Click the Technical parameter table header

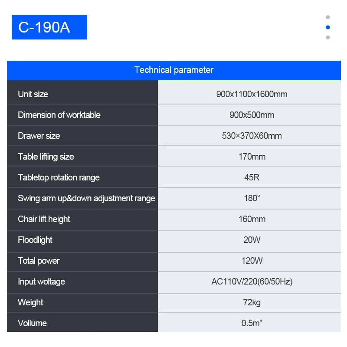coord(173,70)
